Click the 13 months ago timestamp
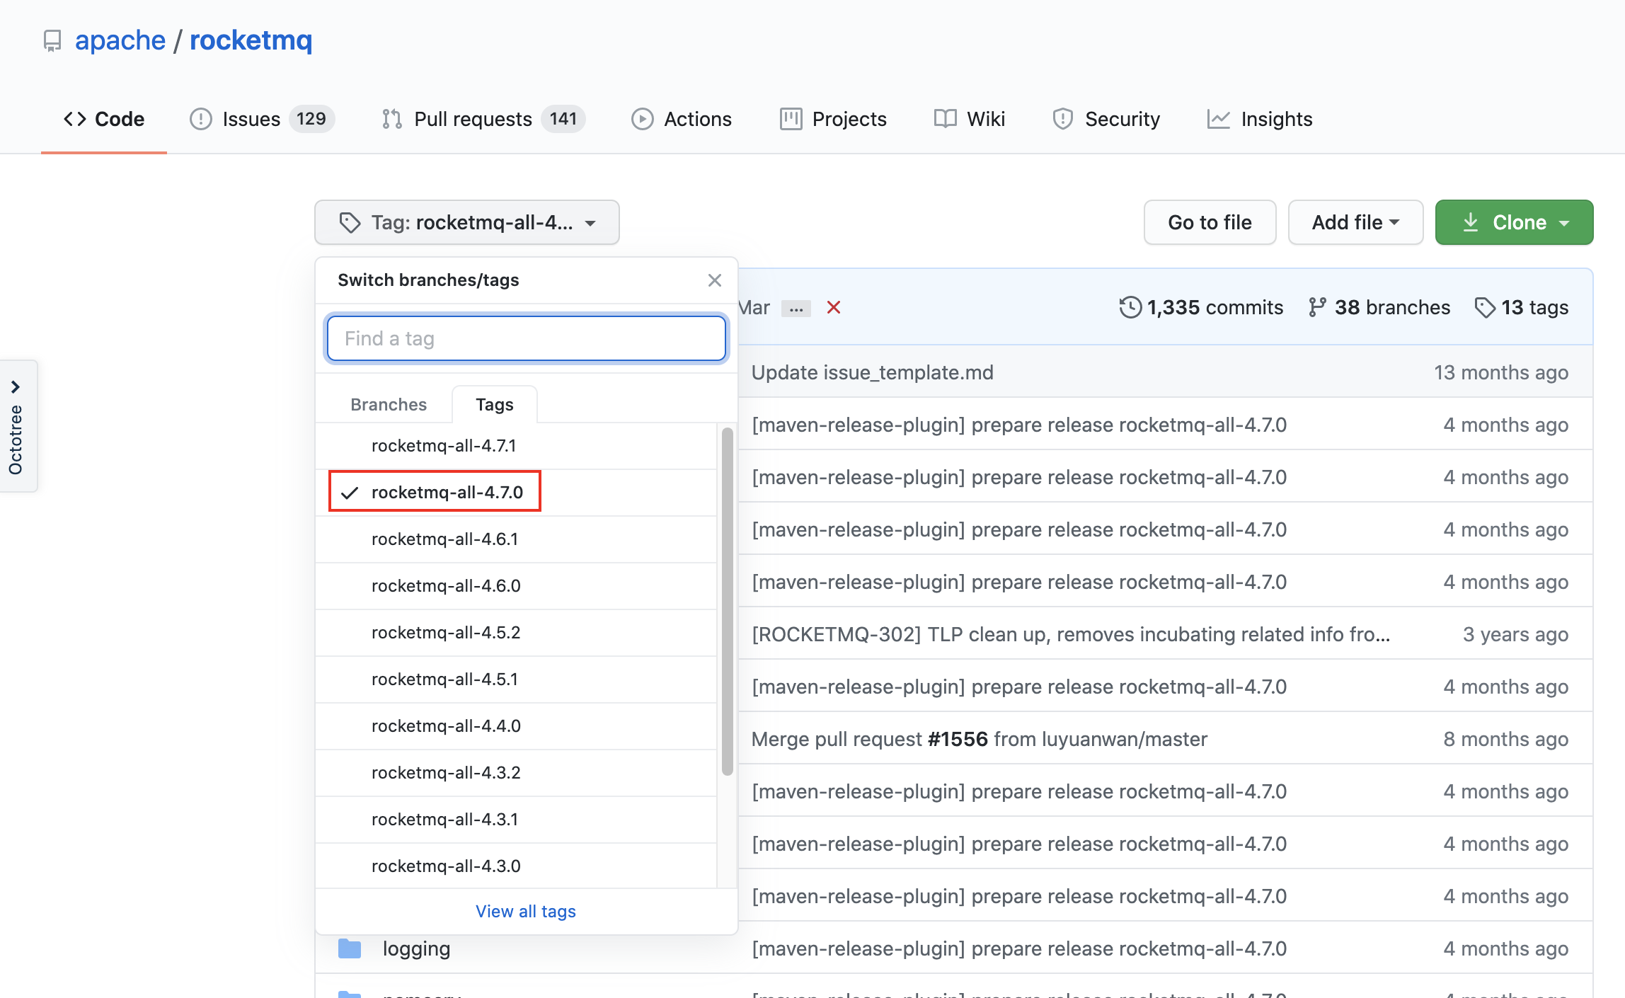 (1501, 372)
